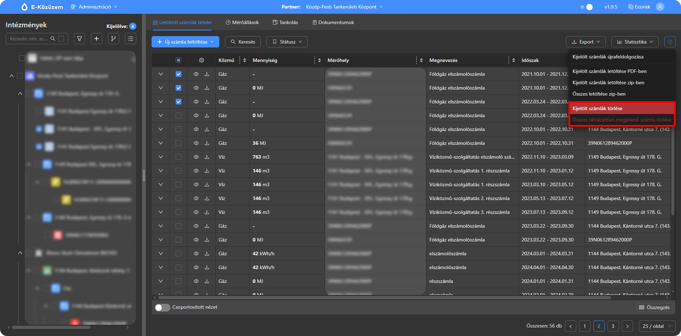Viewport: 681px width, 336px height.
Task: Open the list view icon in sidebar toolbar
Action: pyautogui.click(x=131, y=39)
